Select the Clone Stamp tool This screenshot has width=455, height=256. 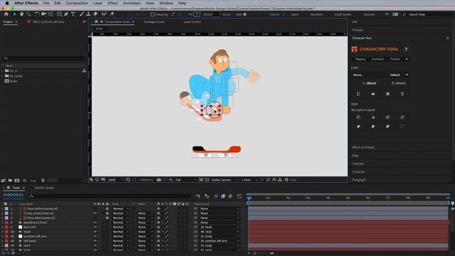tap(88, 14)
